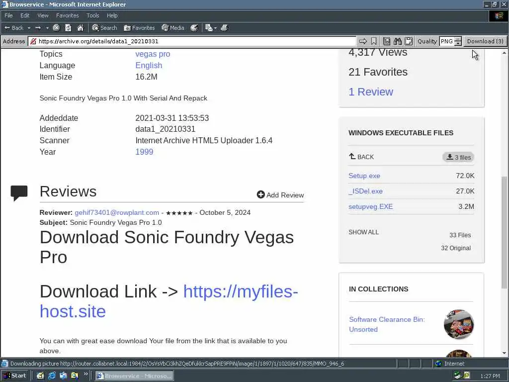This screenshot has width=509, height=382.
Task: Click the binoculars find icon
Action: pyautogui.click(x=398, y=41)
